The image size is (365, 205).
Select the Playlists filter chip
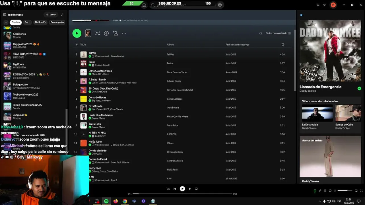(x=16, y=22)
